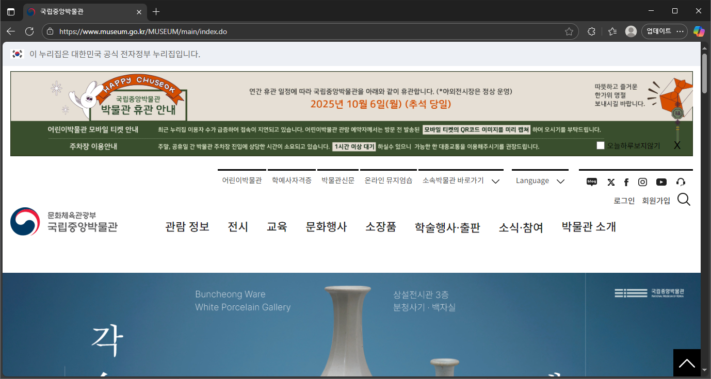The width and height of the screenshot is (711, 379).
Task: Refresh the page with reload icon
Action: point(29,31)
